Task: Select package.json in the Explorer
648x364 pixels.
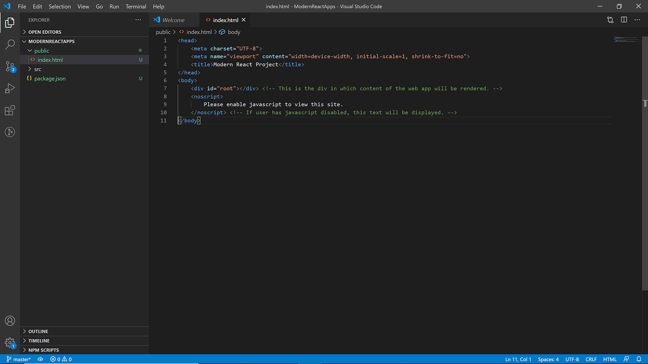Action: point(50,79)
